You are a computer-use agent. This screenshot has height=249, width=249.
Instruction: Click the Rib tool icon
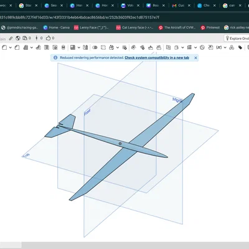[x=38, y=47]
